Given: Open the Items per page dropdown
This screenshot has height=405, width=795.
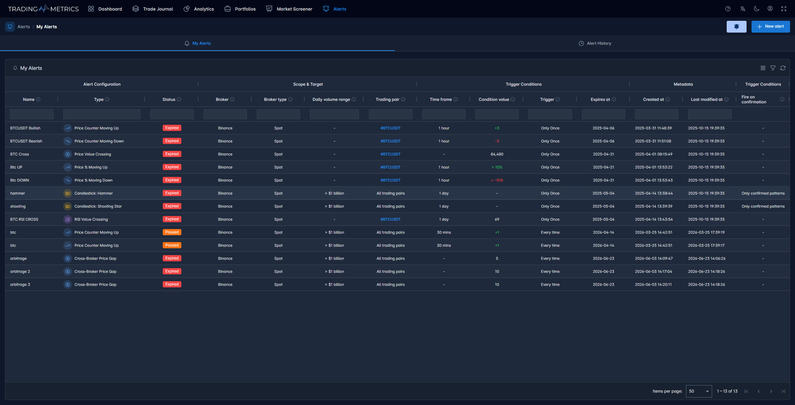Looking at the screenshot, I should tap(699, 391).
